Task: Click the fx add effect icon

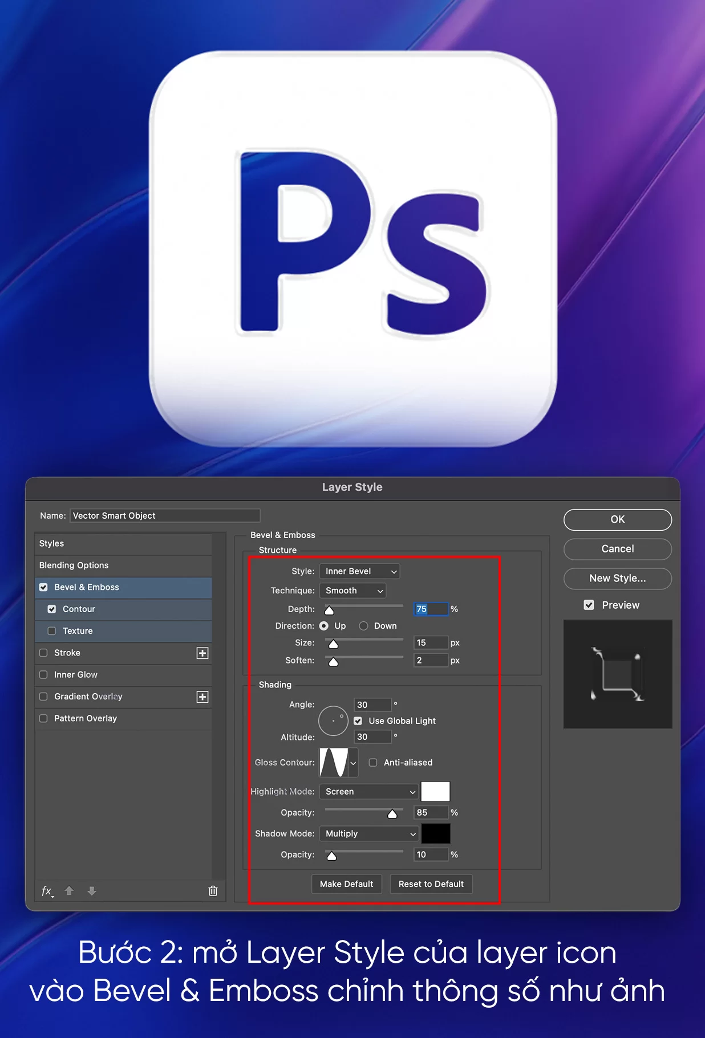Action: (47, 891)
